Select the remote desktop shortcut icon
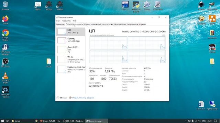This screenshot has height=123, width=220. [212, 105]
